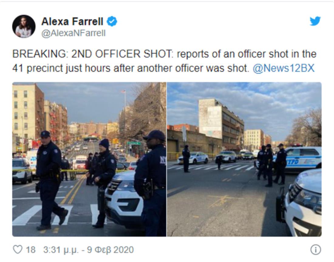Like the tweet with the heart icon
Screen dimensions: 334x262
coord(18,250)
